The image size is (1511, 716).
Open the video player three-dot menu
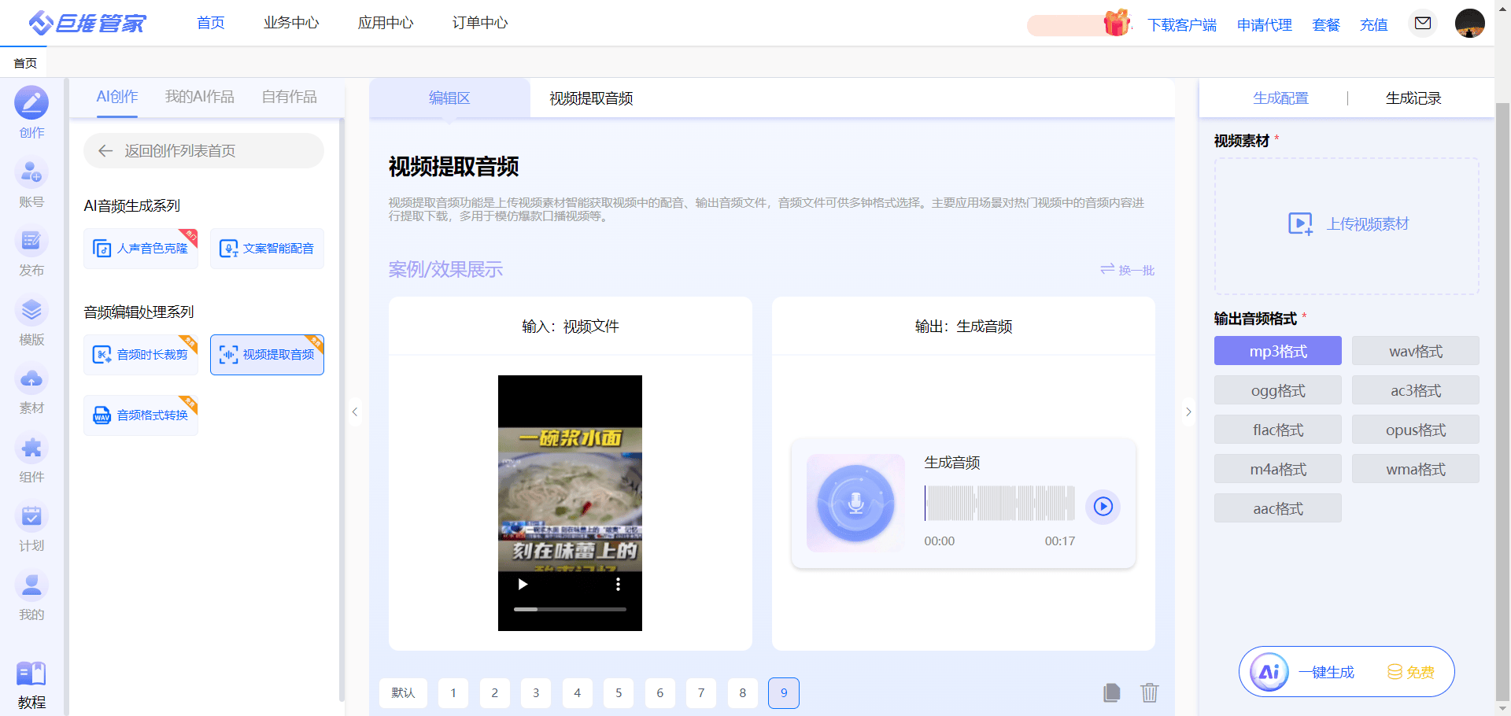618,584
